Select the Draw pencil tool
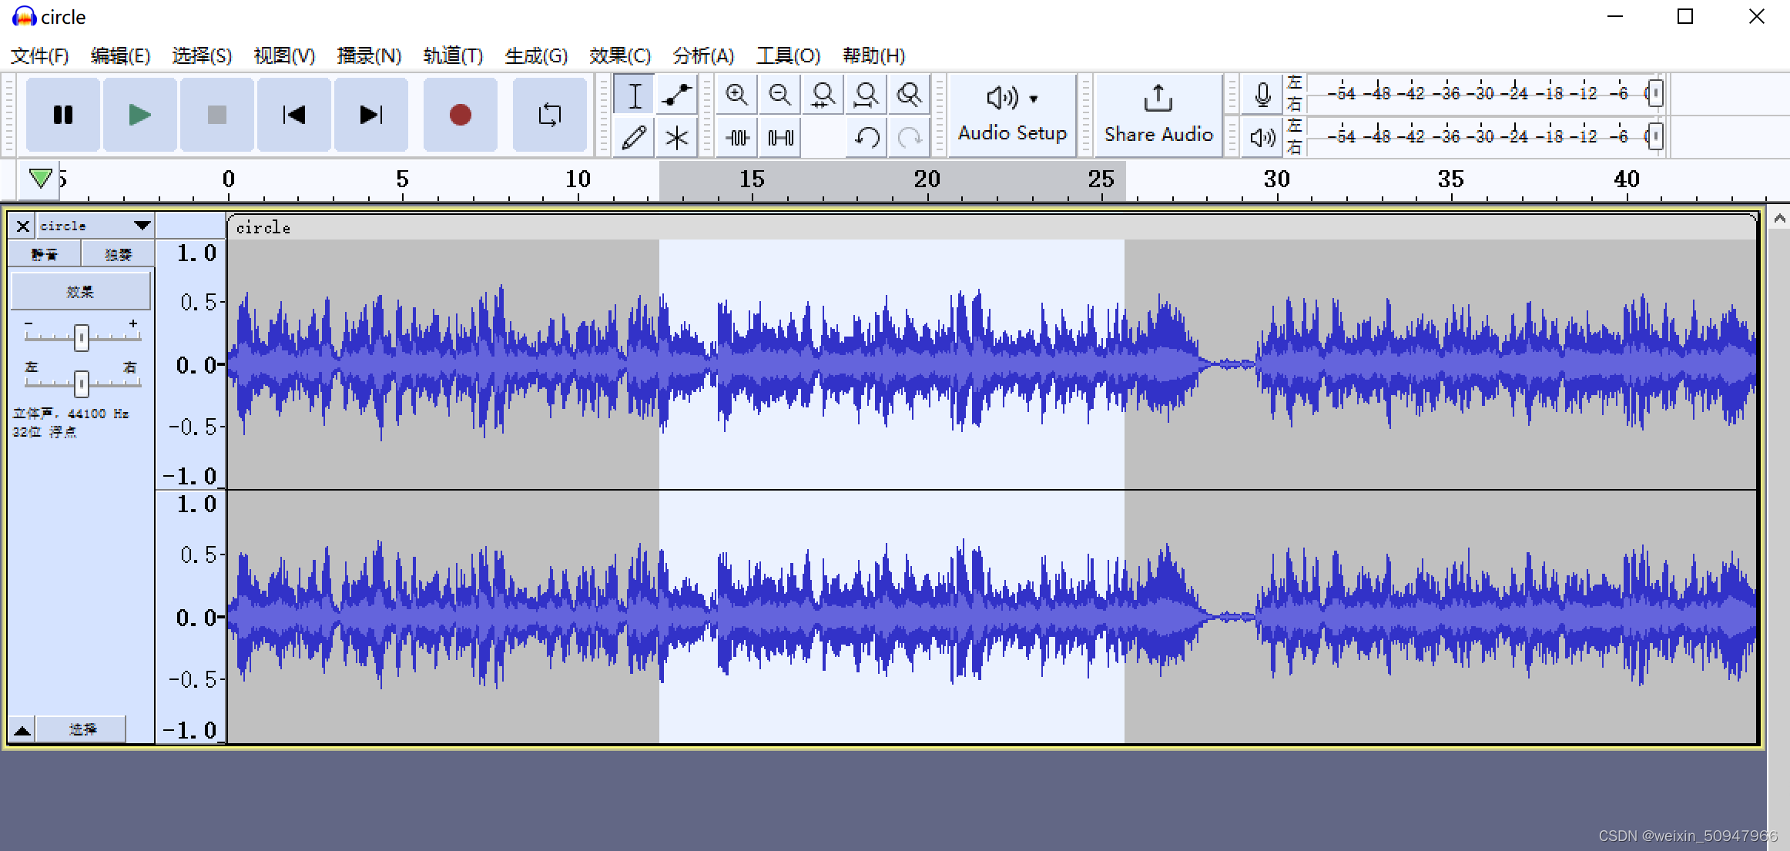 (x=634, y=138)
